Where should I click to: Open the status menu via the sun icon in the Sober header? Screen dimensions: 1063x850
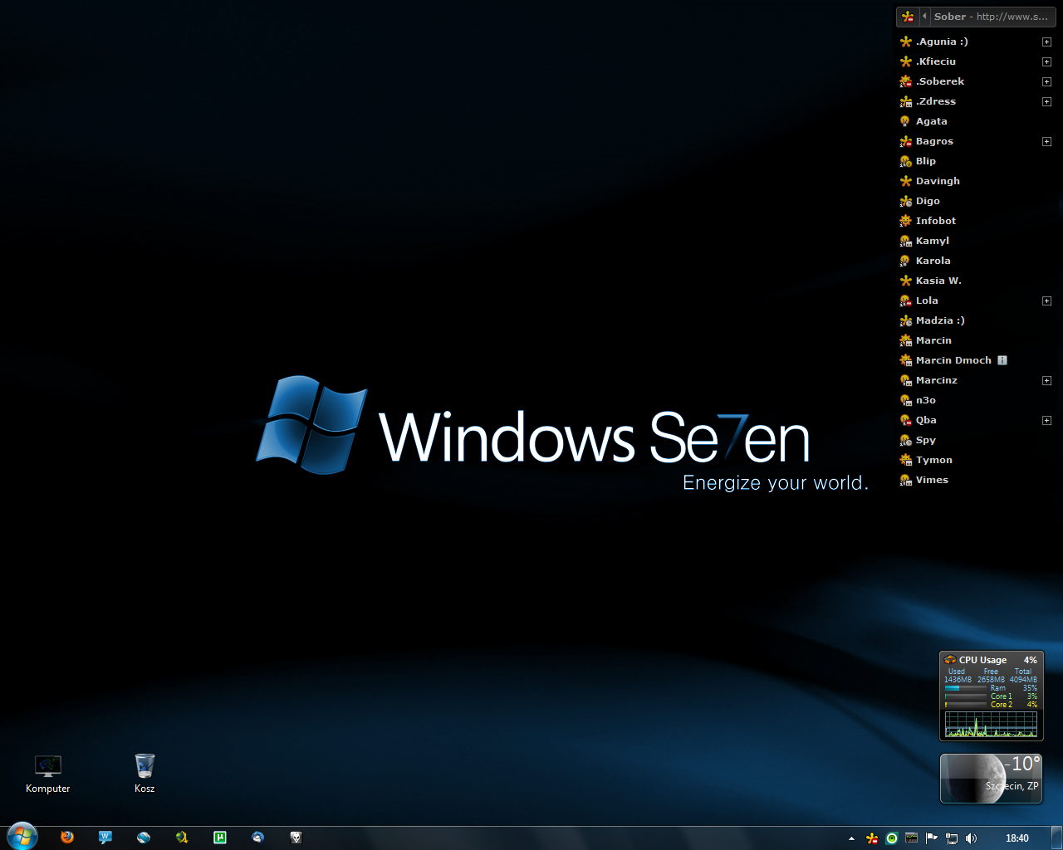tap(908, 17)
